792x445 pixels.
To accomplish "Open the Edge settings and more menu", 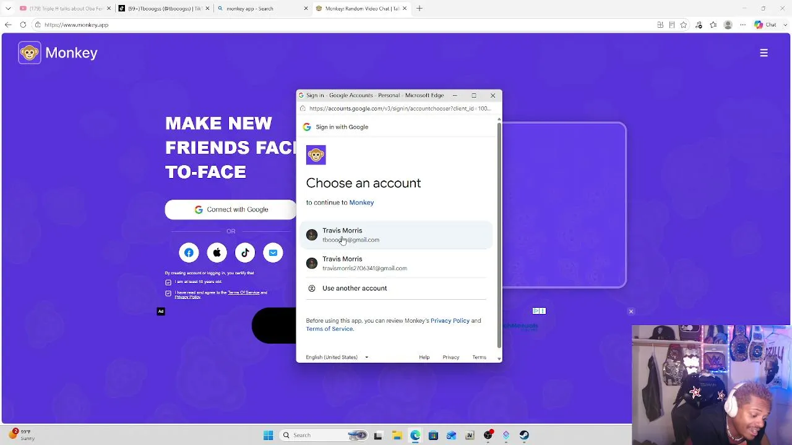I will (x=743, y=25).
